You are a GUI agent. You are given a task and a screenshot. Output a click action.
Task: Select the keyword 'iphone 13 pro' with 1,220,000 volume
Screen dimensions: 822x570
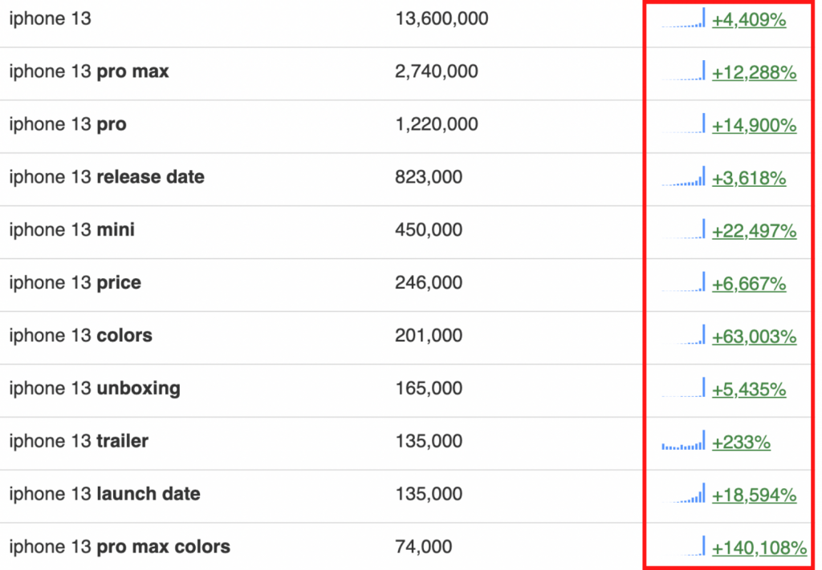coord(67,124)
